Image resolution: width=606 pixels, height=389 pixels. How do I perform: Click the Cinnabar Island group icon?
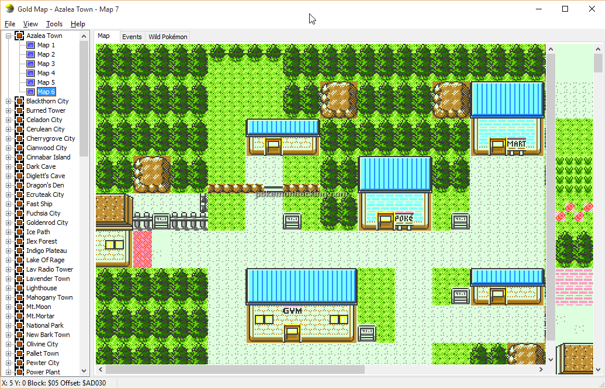pos(19,157)
